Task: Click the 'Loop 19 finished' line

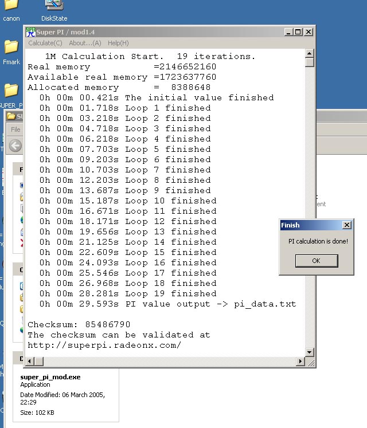Action: point(128,294)
